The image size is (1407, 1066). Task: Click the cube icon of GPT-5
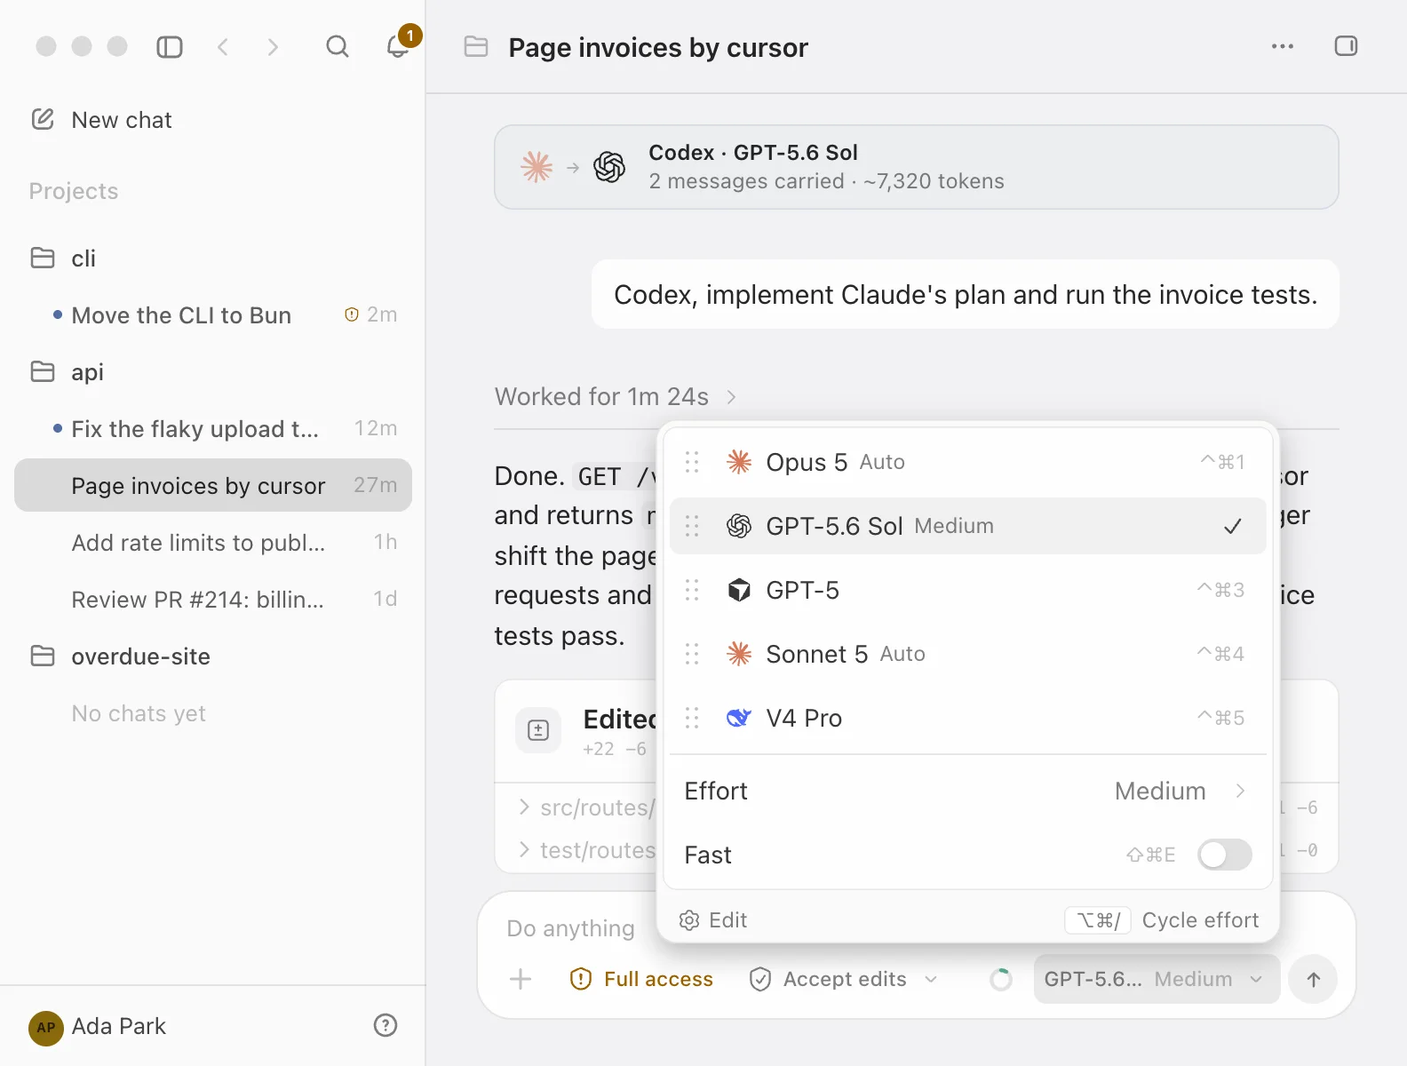[739, 590]
